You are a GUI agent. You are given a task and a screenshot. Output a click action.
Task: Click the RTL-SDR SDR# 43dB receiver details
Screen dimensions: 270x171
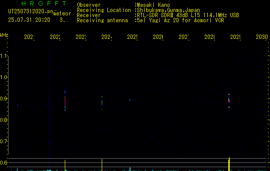[x=188, y=15]
